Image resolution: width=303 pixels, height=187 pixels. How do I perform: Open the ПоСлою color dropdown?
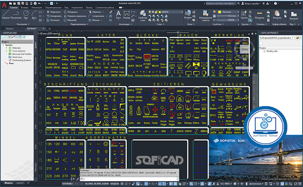click(x=238, y=12)
